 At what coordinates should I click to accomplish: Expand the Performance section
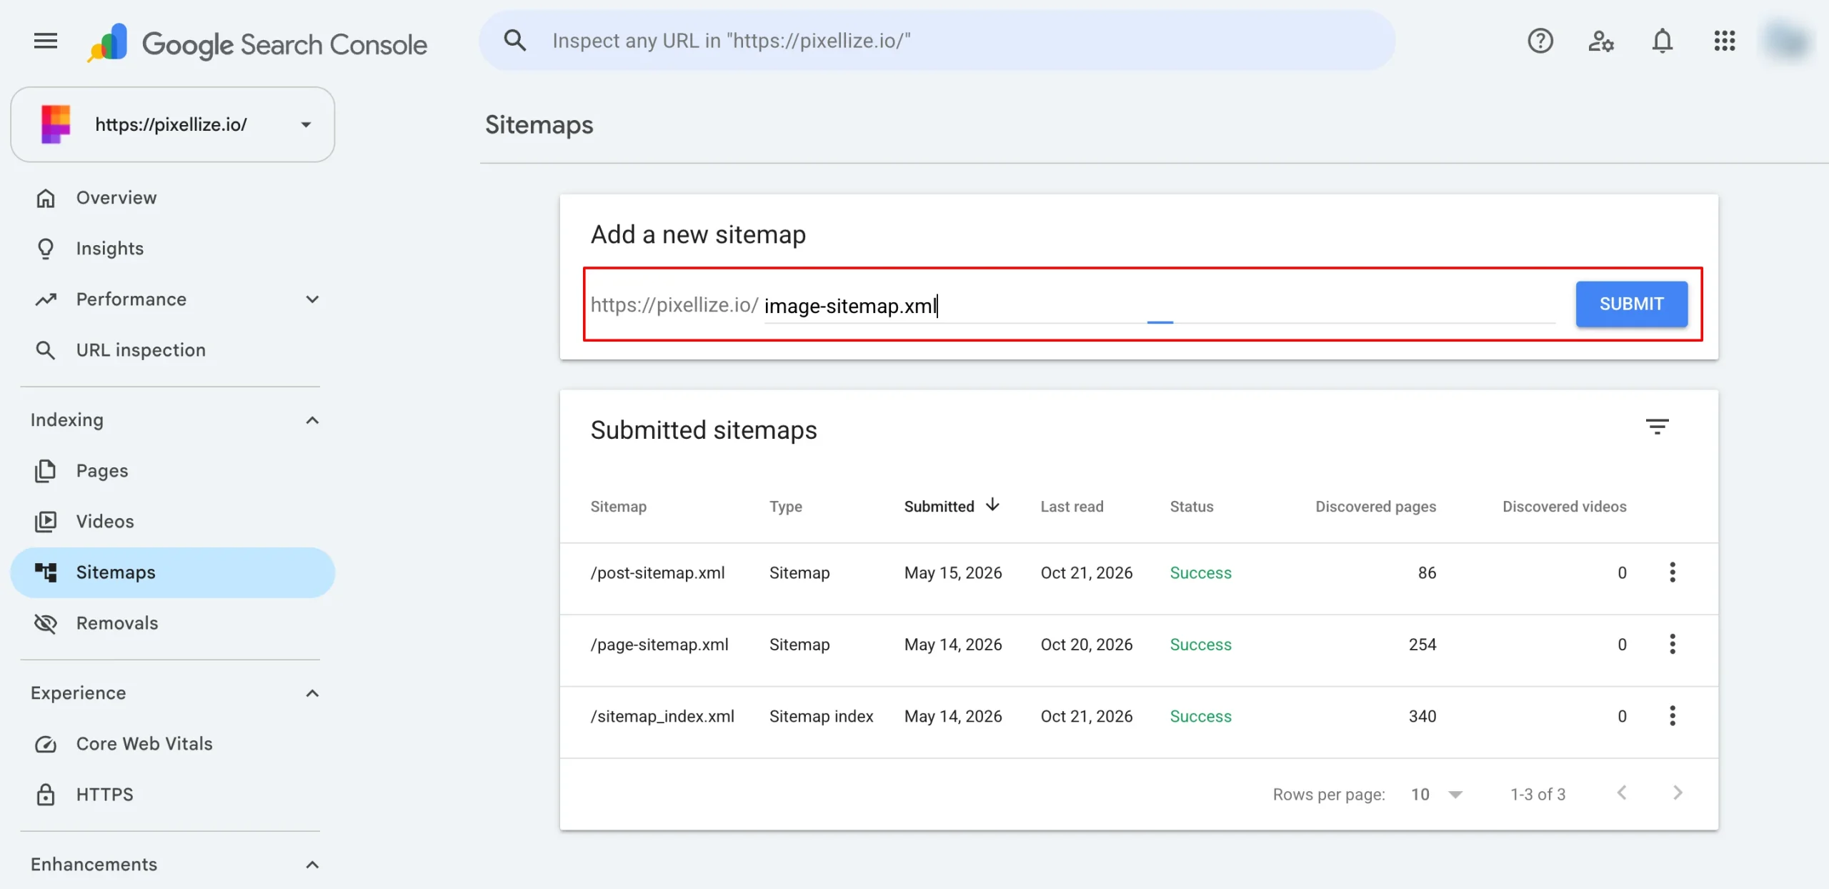(x=312, y=299)
